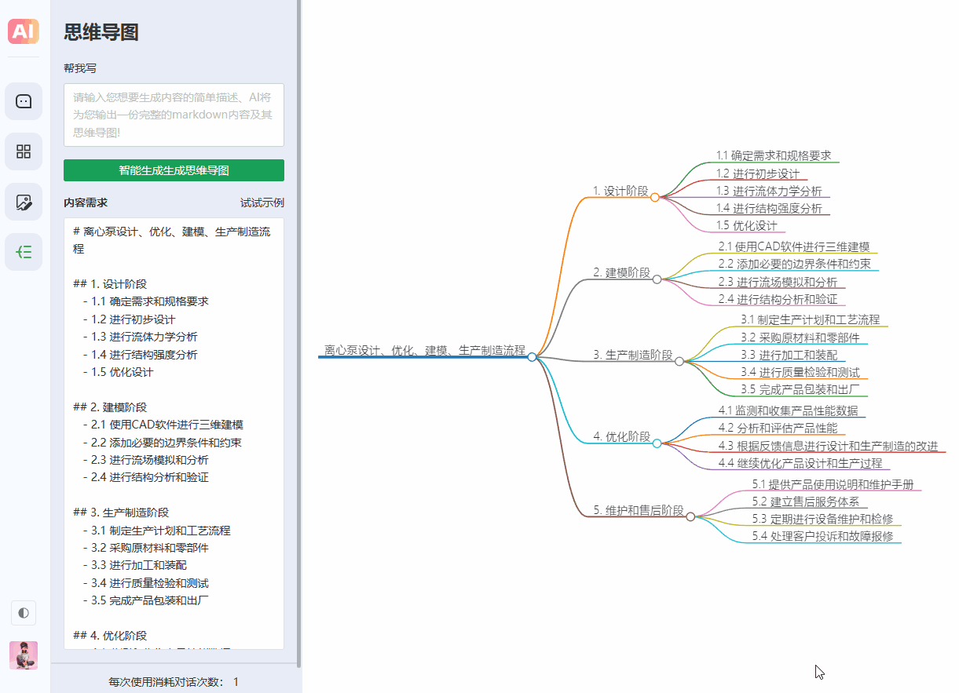Click mind map leaf 3.1 制定生产计划和工艺流程
Screen dimensions: 959x693
tap(811, 319)
